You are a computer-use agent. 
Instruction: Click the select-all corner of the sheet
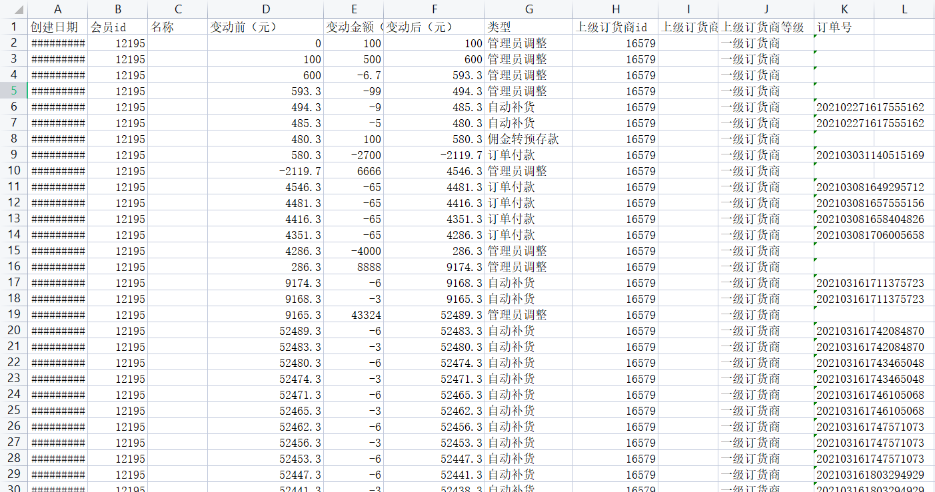(x=13, y=9)
